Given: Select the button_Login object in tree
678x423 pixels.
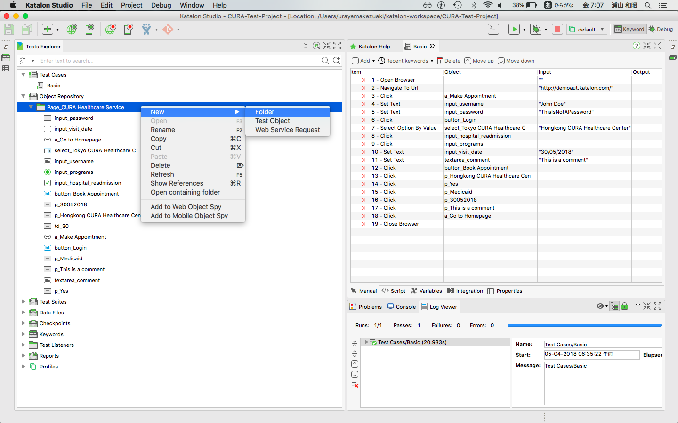Looking at the screenshot, I should 71,248.
